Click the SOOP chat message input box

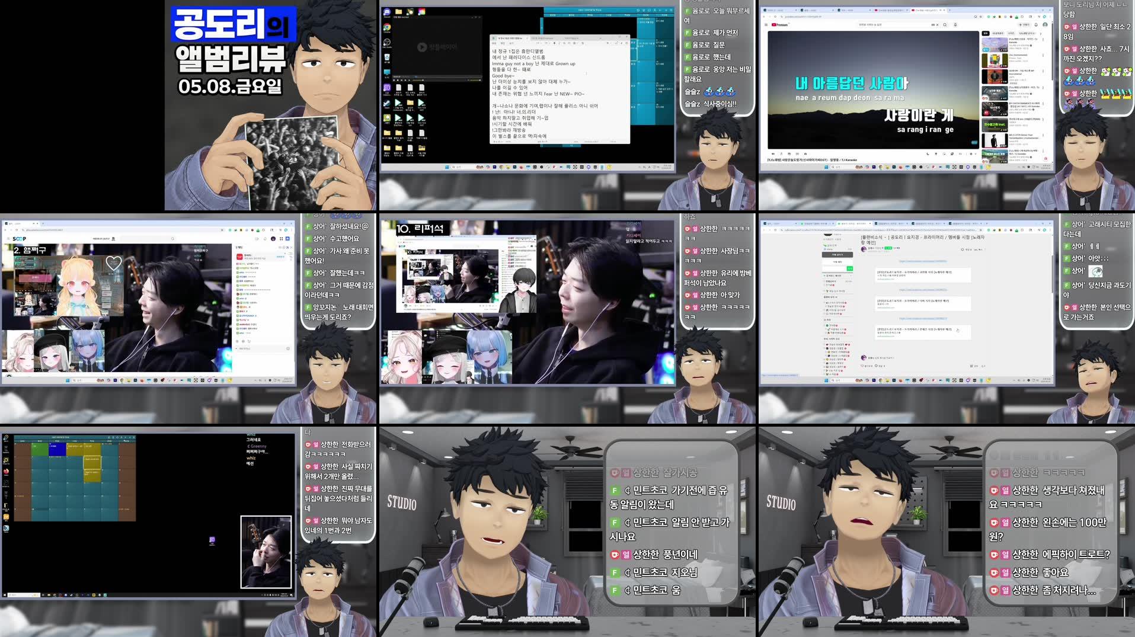tap(264, 348)
